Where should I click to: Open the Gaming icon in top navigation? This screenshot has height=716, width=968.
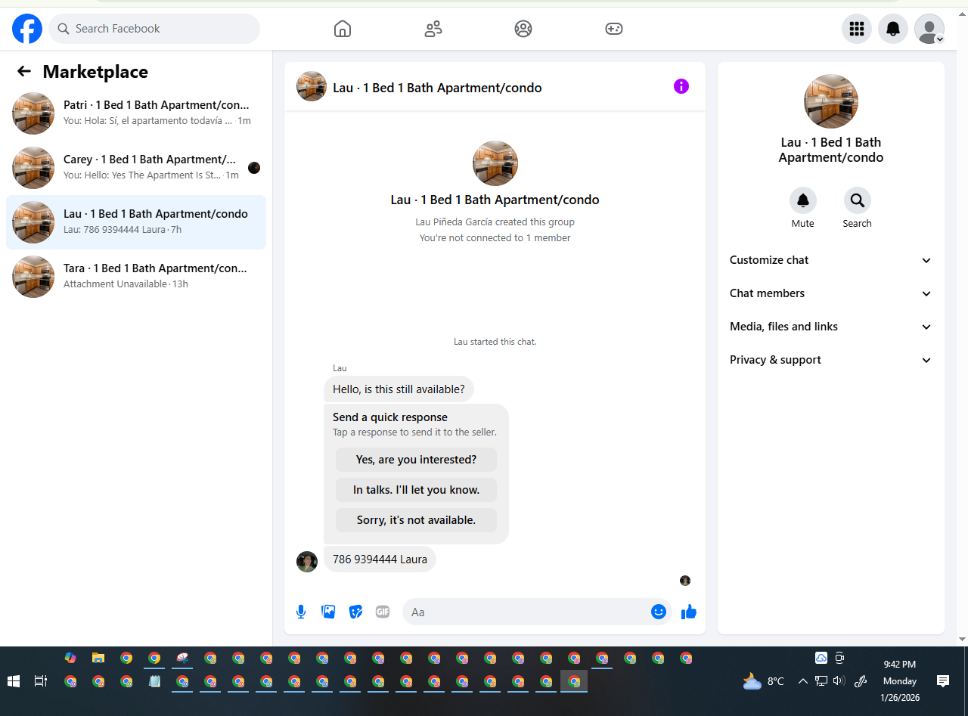coord(614,29)
